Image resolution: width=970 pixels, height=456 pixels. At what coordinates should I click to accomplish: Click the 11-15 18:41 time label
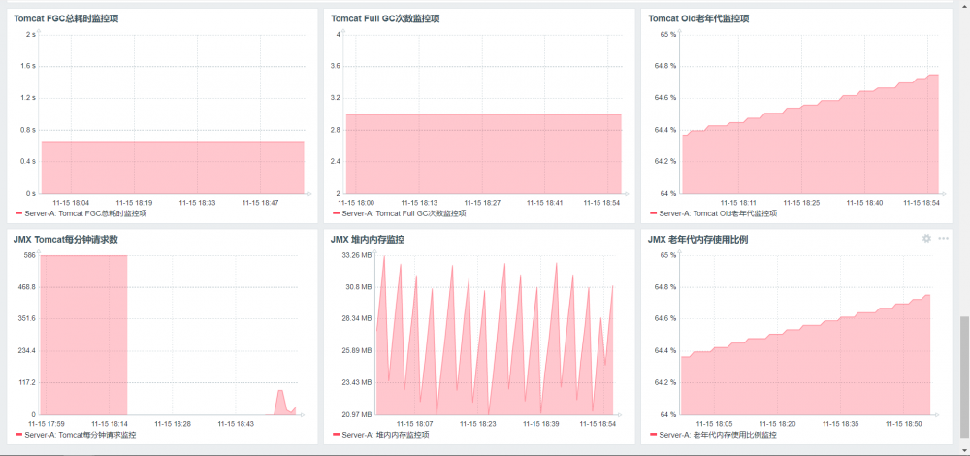coord(545,203)
